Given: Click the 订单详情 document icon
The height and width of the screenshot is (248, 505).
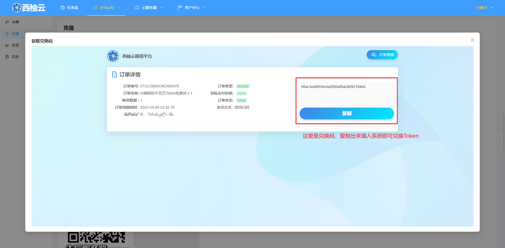Looking at the screenshot, I should tap(114, 74).
